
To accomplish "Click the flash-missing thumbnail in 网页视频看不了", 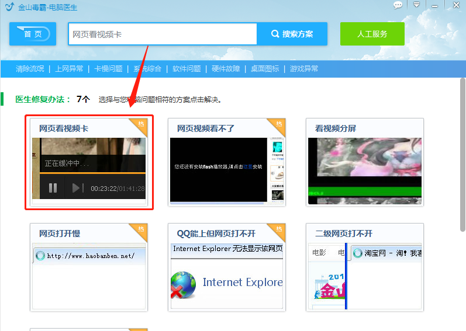I will pyautogui.click(x=227, y=170).
